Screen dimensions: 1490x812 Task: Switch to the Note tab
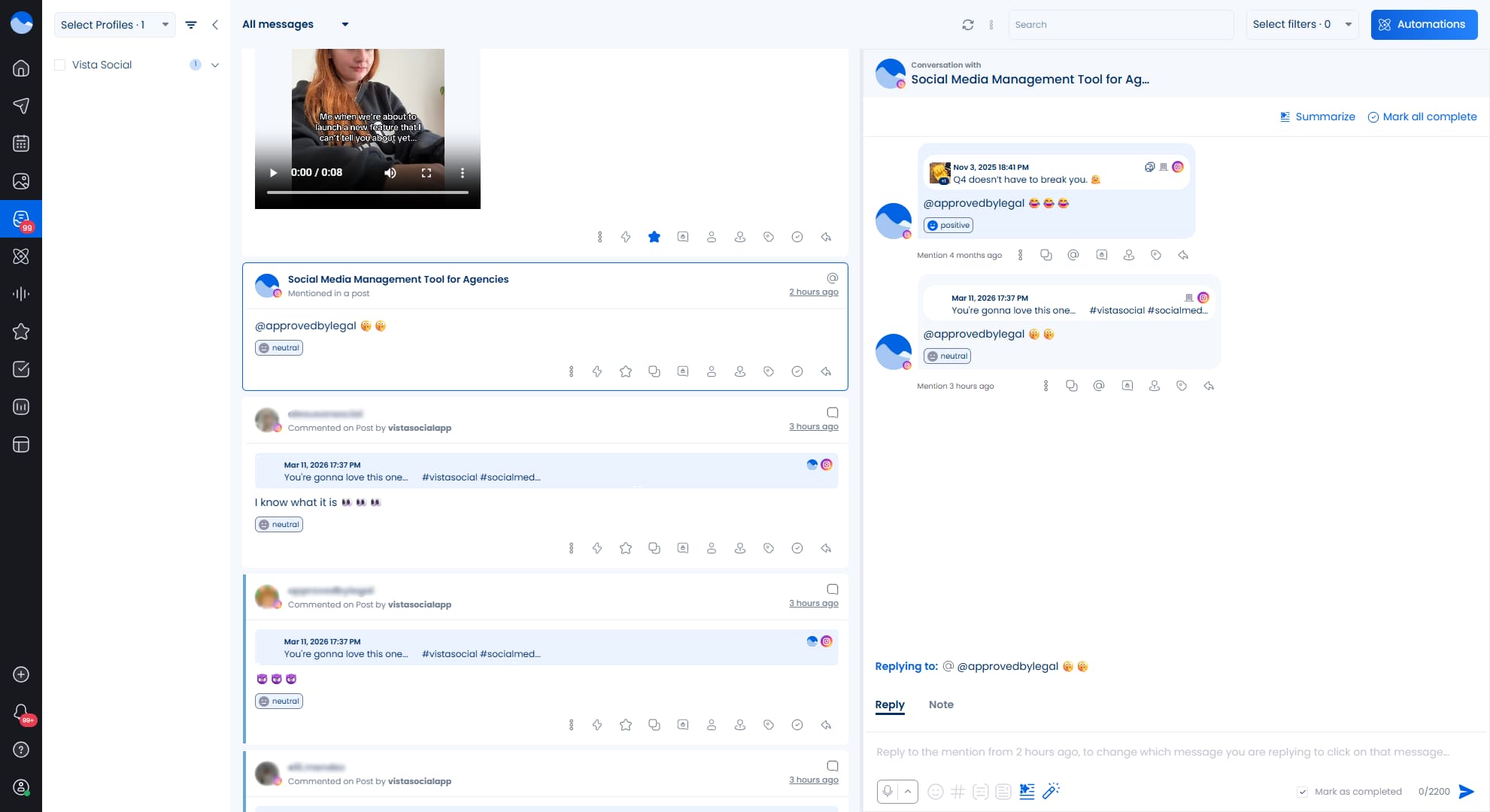coord(941,704)
